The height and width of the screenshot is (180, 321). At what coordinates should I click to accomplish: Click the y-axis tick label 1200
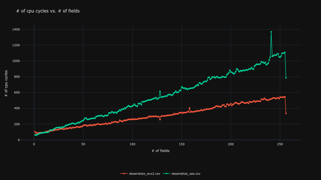[x=16, y=45]
